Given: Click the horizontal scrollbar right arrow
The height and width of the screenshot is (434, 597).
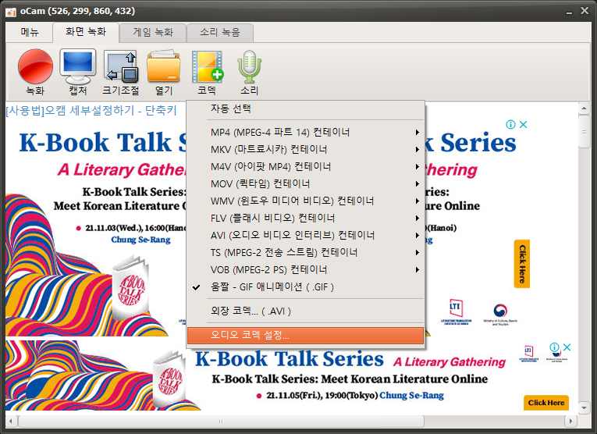Looking at the screenshot, I should (570, 421).
